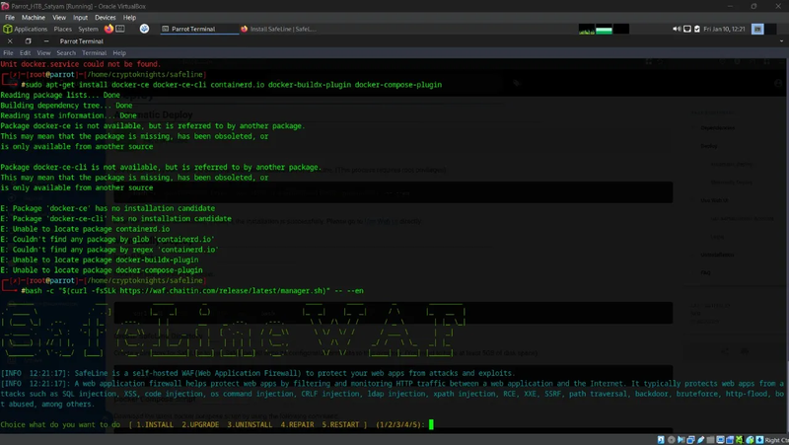
Task: Click the black network monitor graph
Action: (x=621, y=30)
